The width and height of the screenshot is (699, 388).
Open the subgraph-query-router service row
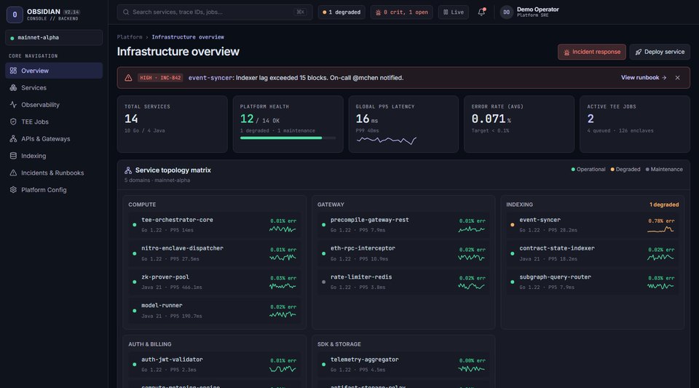pyautogui.click(x=593, y=282)
